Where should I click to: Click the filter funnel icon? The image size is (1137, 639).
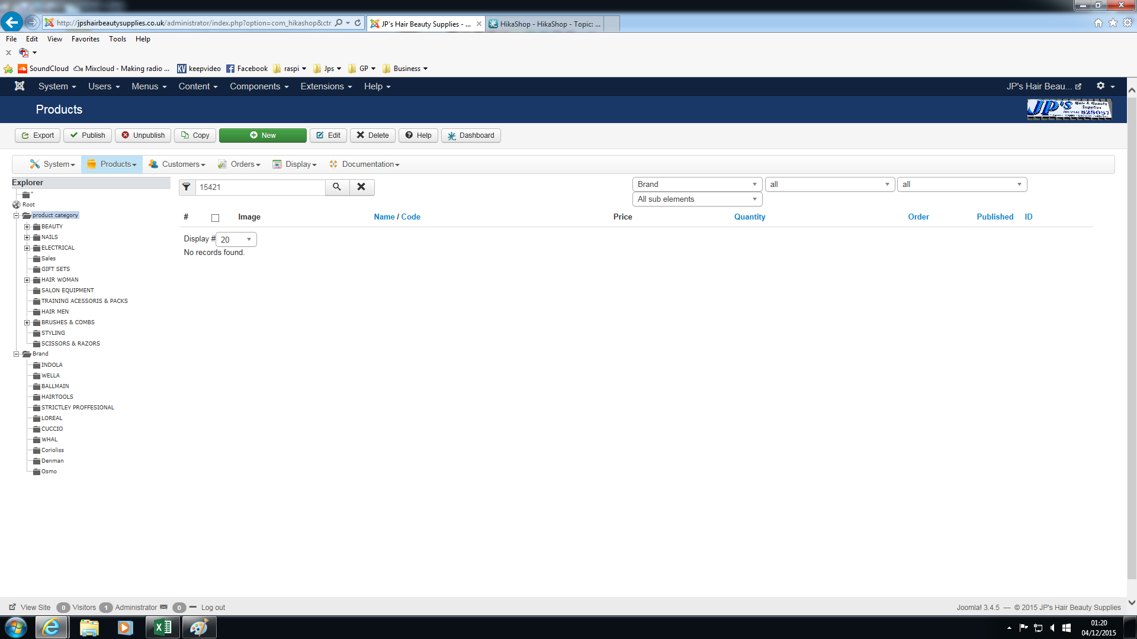[x=187, y=187]
